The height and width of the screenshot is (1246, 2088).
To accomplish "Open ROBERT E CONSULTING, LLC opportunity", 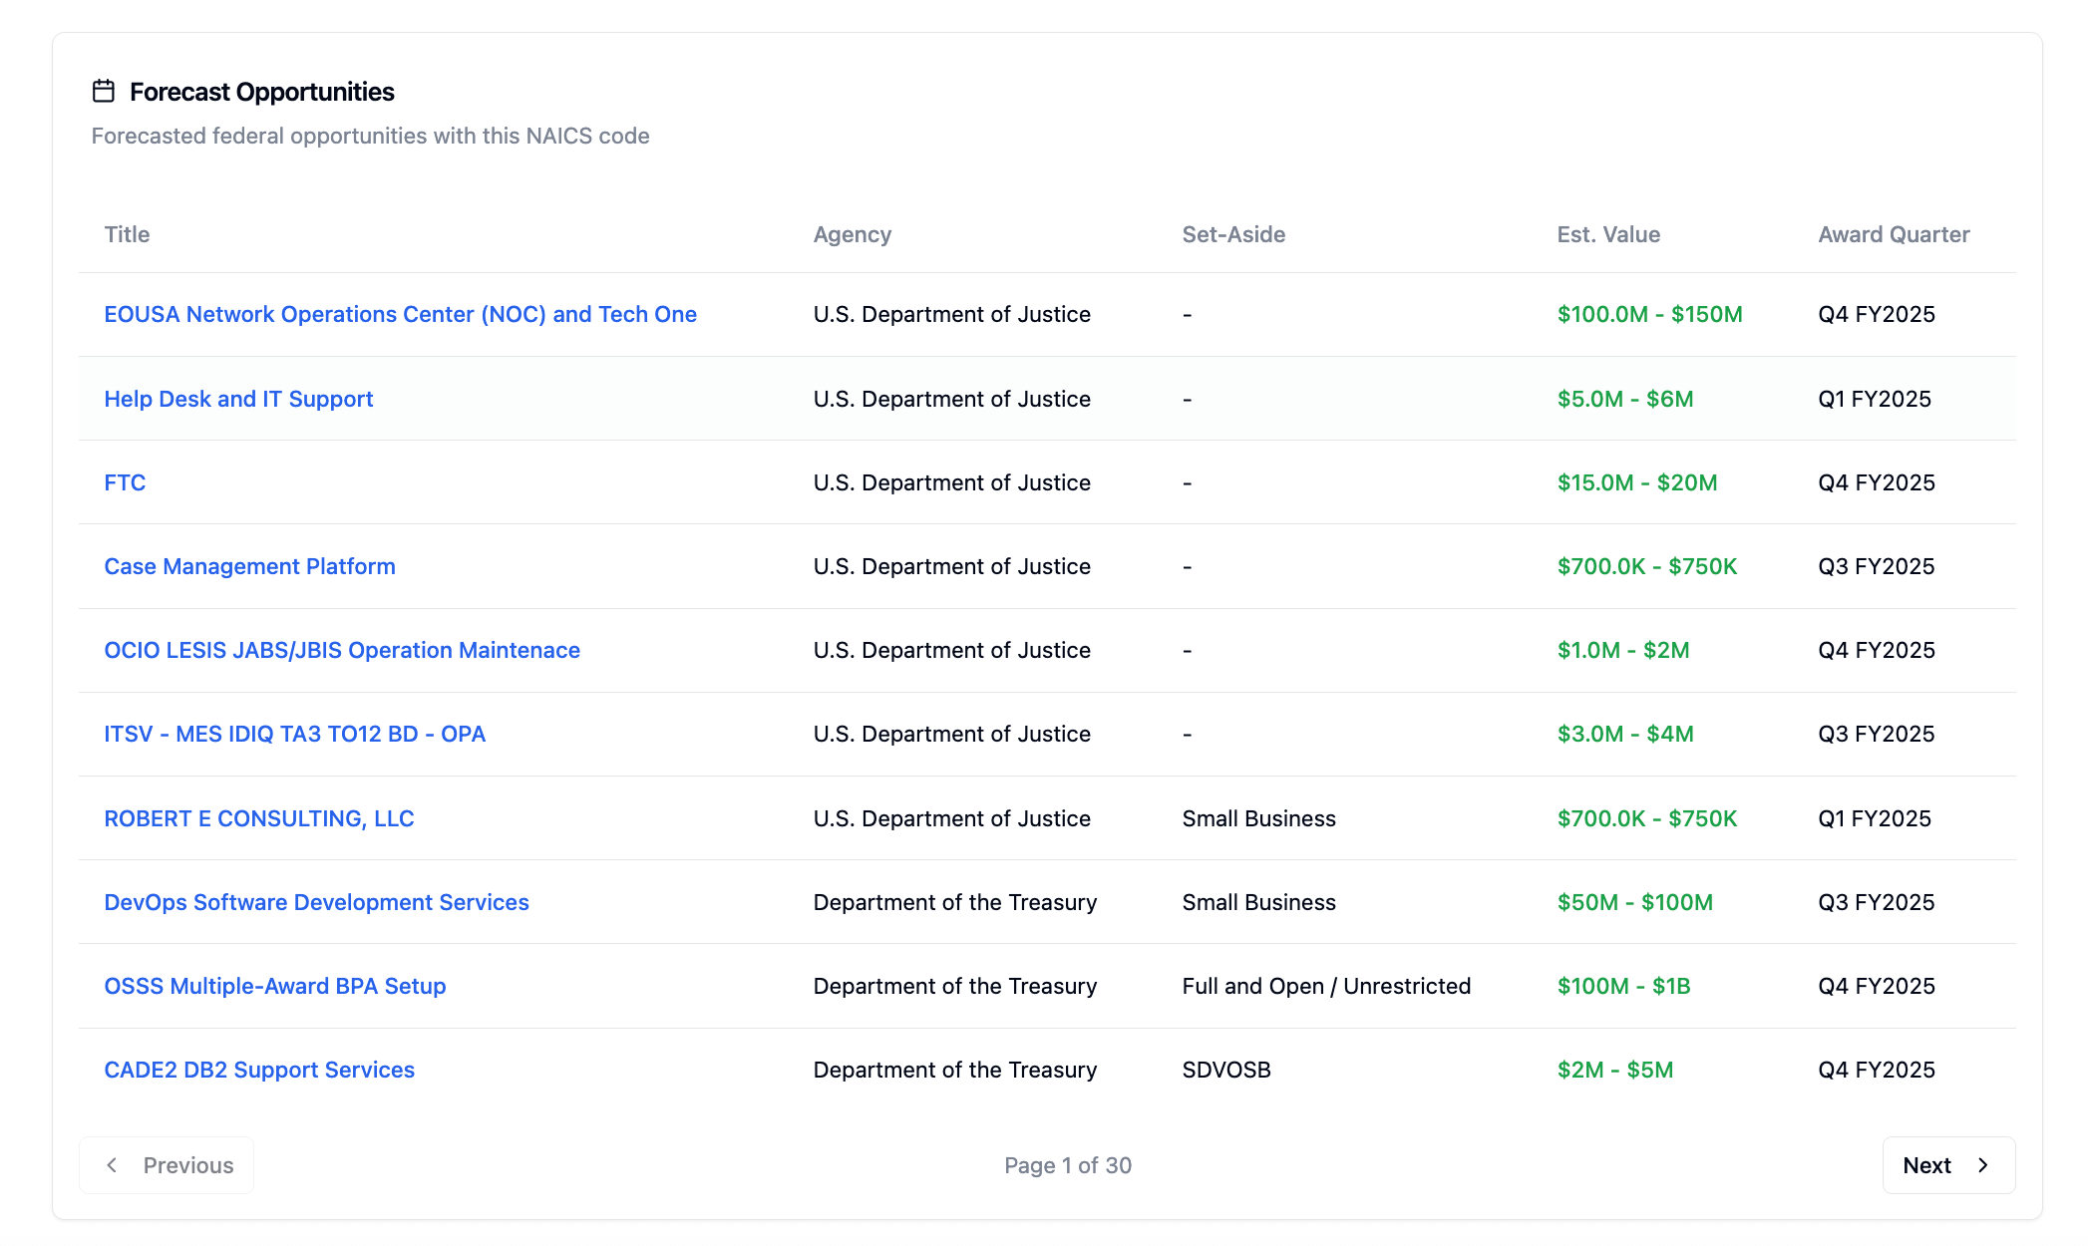I will [x=258, y=818].
